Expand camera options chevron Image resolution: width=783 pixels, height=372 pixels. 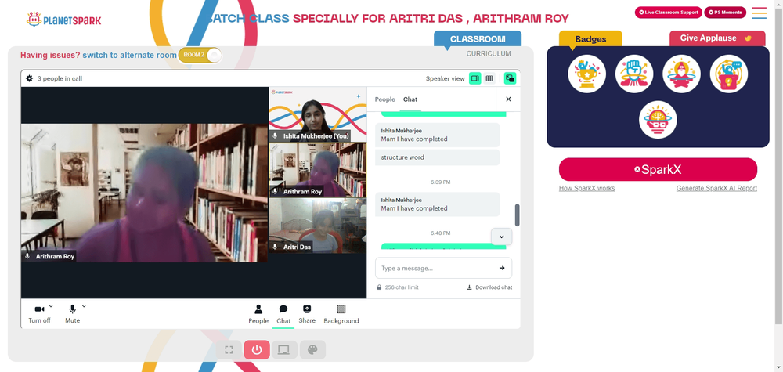pyautogui.click(x=51, y=306)
